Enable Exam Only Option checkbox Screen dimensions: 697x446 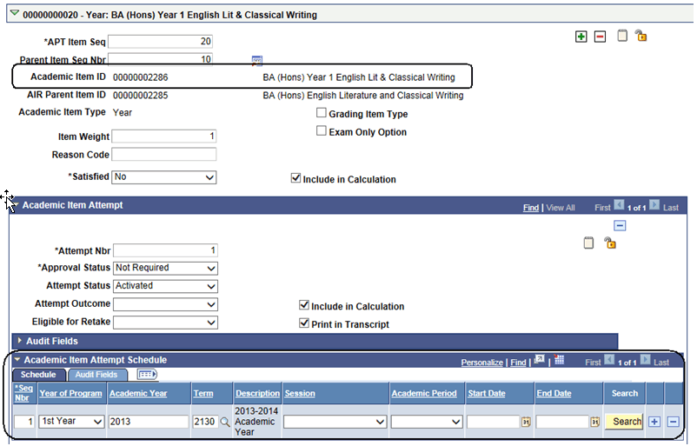pyautogui.click(x=321, y=130)
